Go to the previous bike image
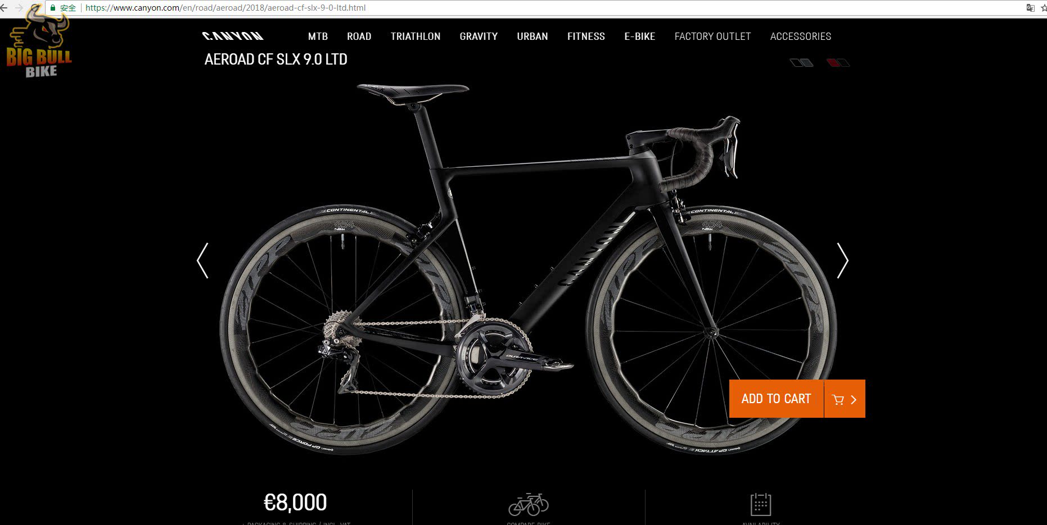The image size is (1047, 525). click(202, 261)
